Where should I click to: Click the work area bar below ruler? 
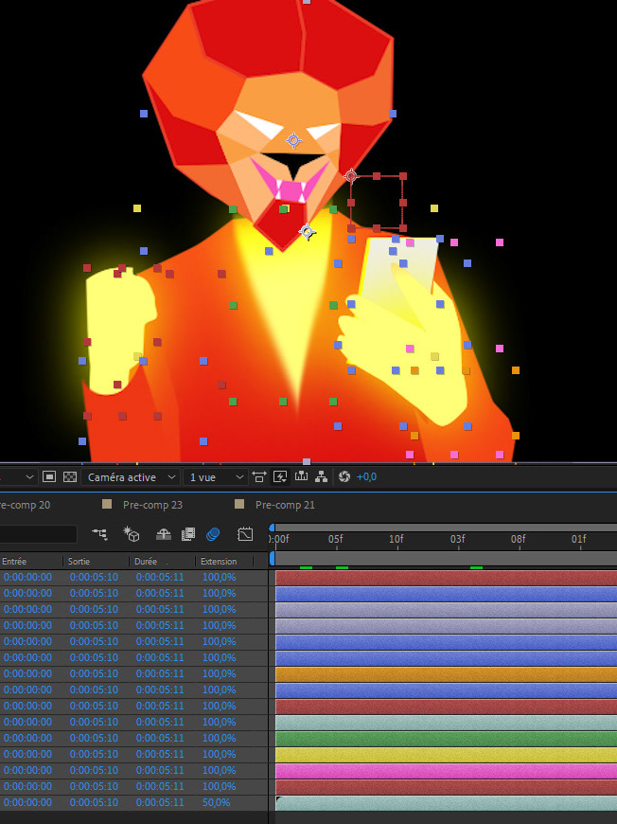[446, 558]
